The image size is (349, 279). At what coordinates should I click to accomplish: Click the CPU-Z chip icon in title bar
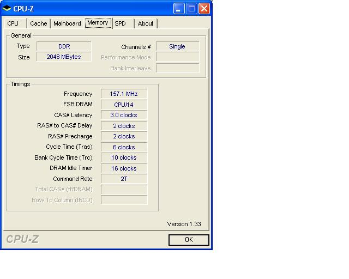click(x=7, y=9)
